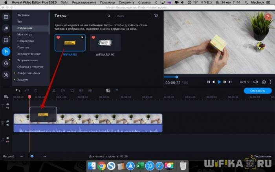Click the Crop tool in timeline toolbar

pyautogui.click(x=72, y=90)
